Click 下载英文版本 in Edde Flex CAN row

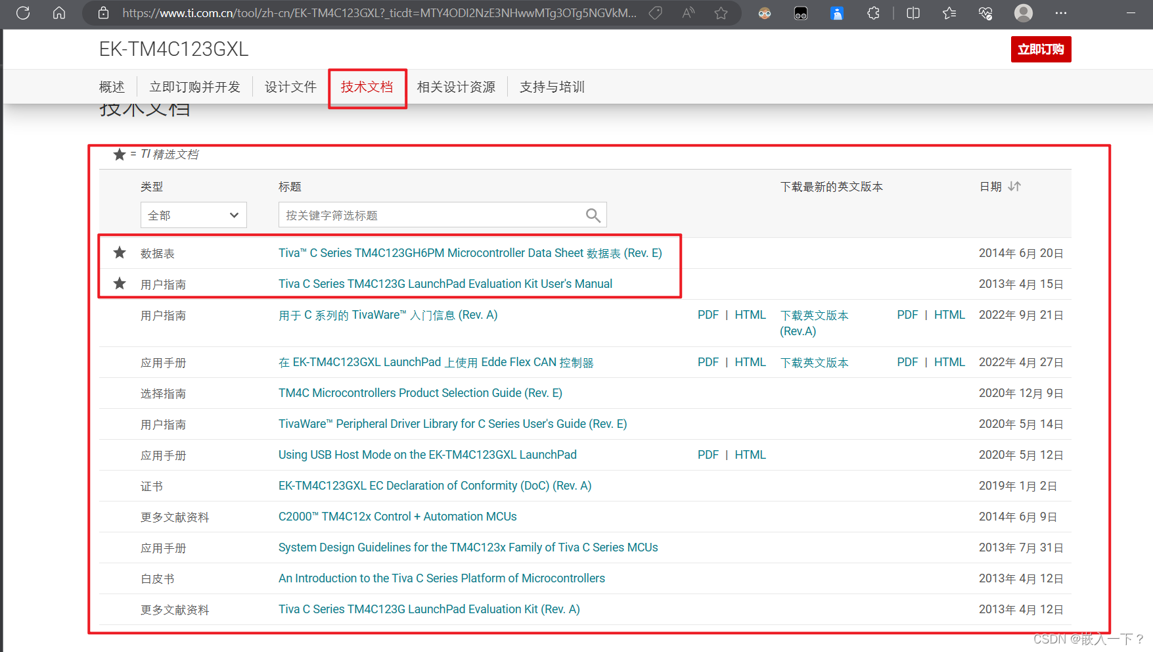coord(814,362)
